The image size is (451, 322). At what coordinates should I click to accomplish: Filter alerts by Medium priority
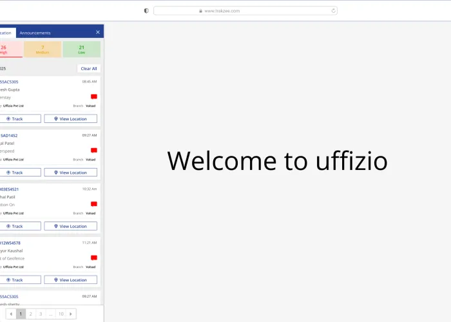[43, 50]
